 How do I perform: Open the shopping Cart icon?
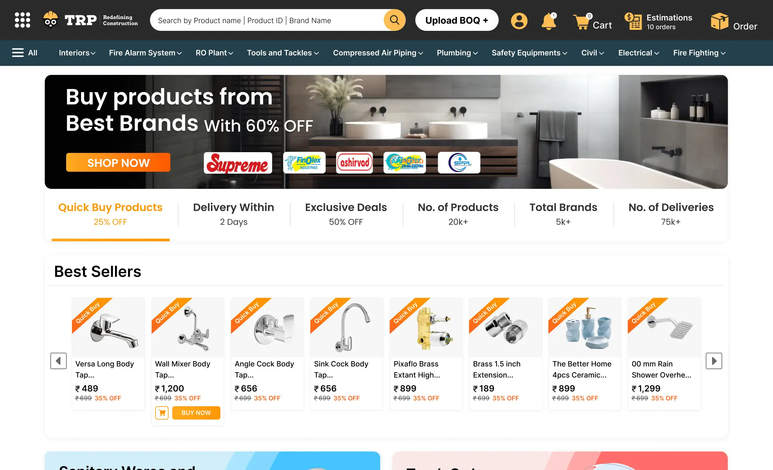pos(582,21)
